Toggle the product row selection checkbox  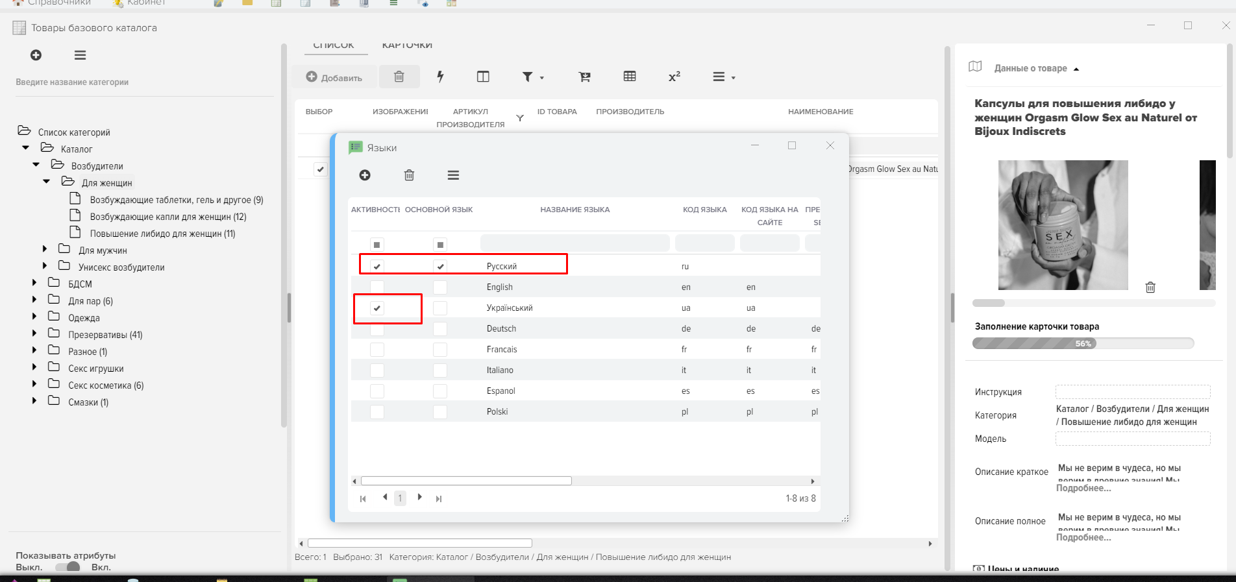pyautogui.click(x=321, y=169)
